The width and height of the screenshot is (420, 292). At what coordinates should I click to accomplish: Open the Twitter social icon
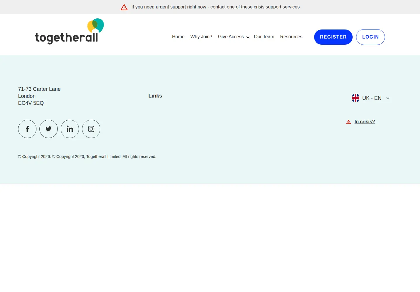48,129
